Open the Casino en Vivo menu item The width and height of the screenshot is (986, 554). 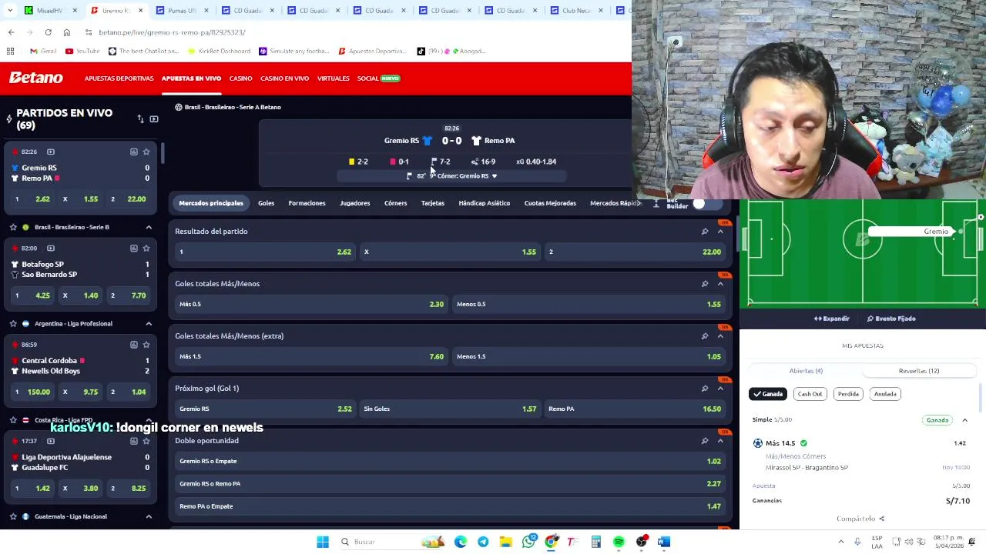[284, 78]
